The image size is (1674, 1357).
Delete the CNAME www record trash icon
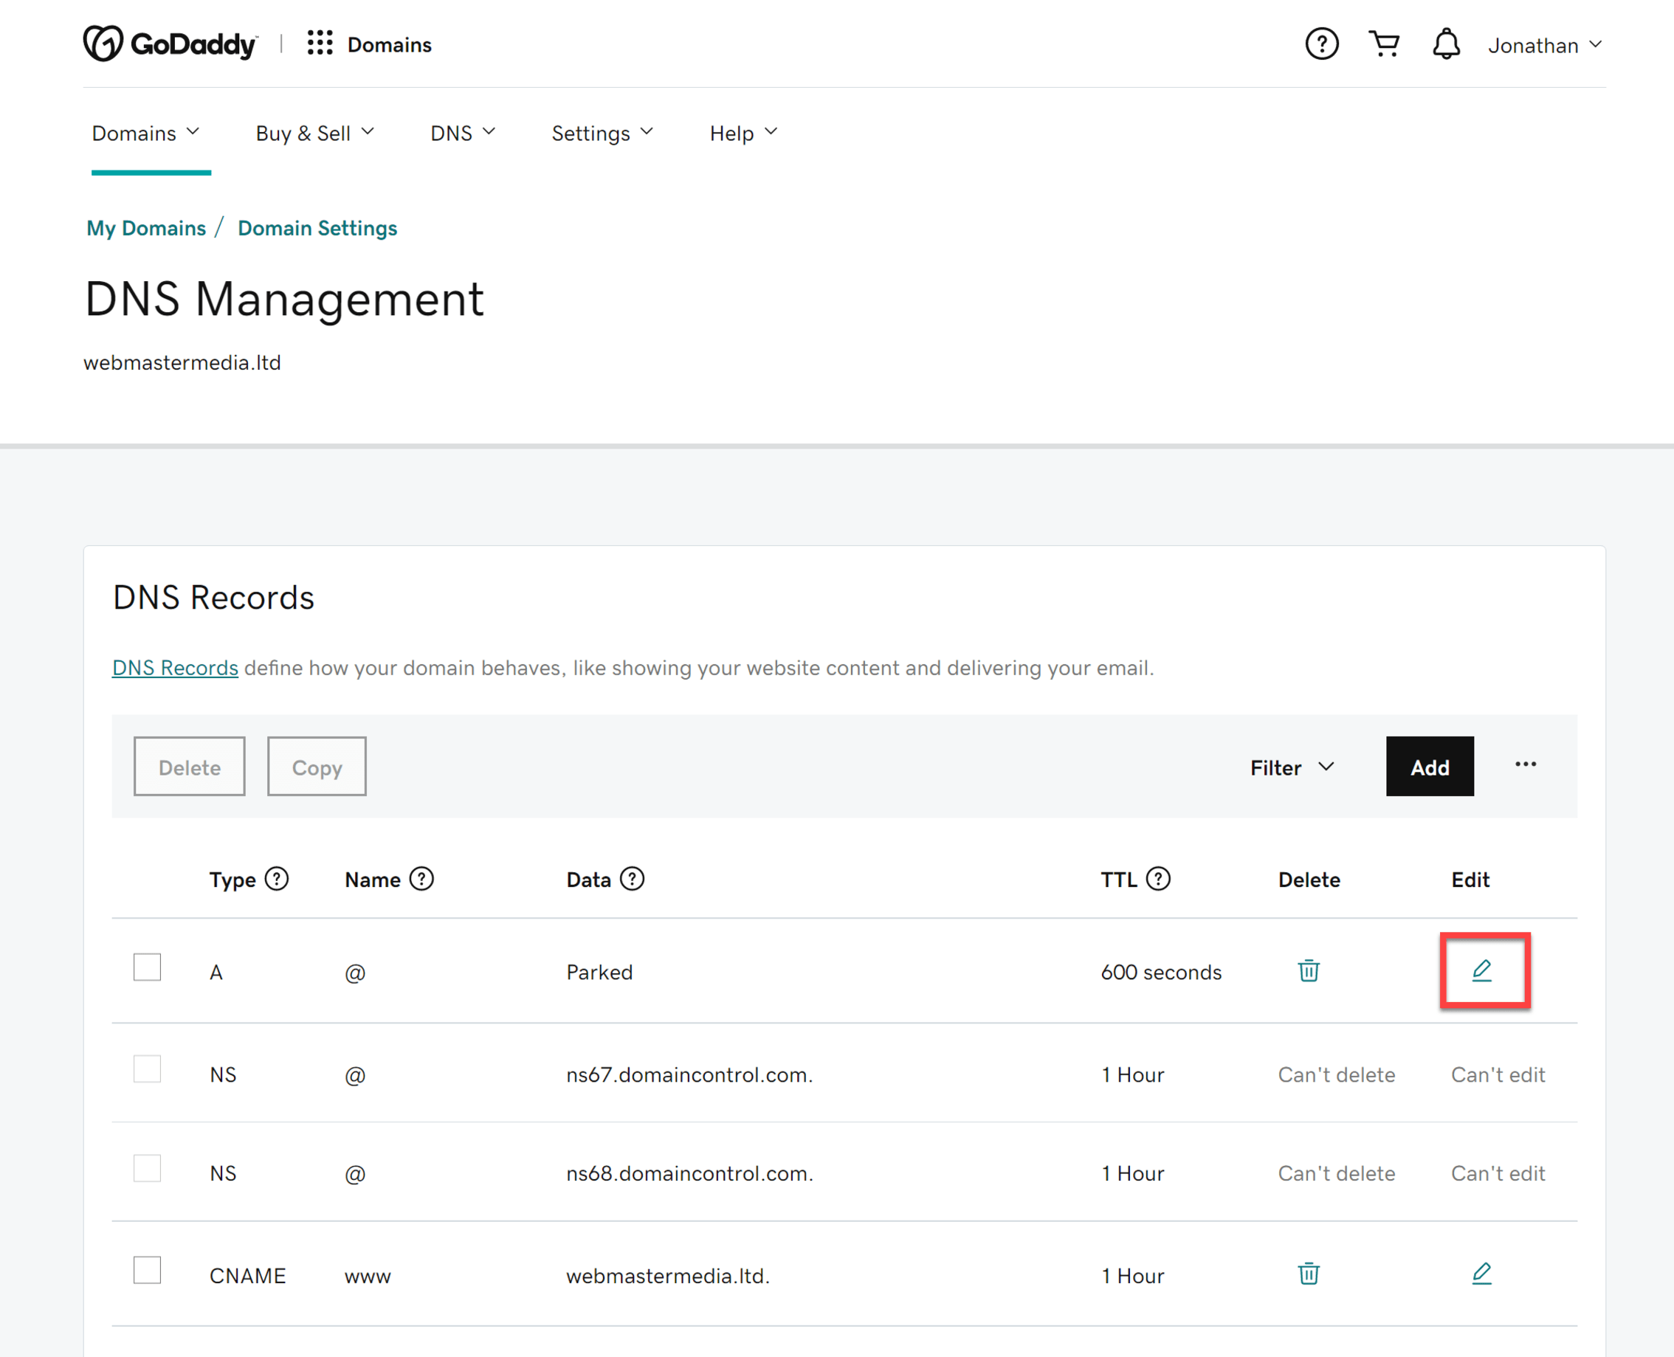[x=1308, y=1274]
